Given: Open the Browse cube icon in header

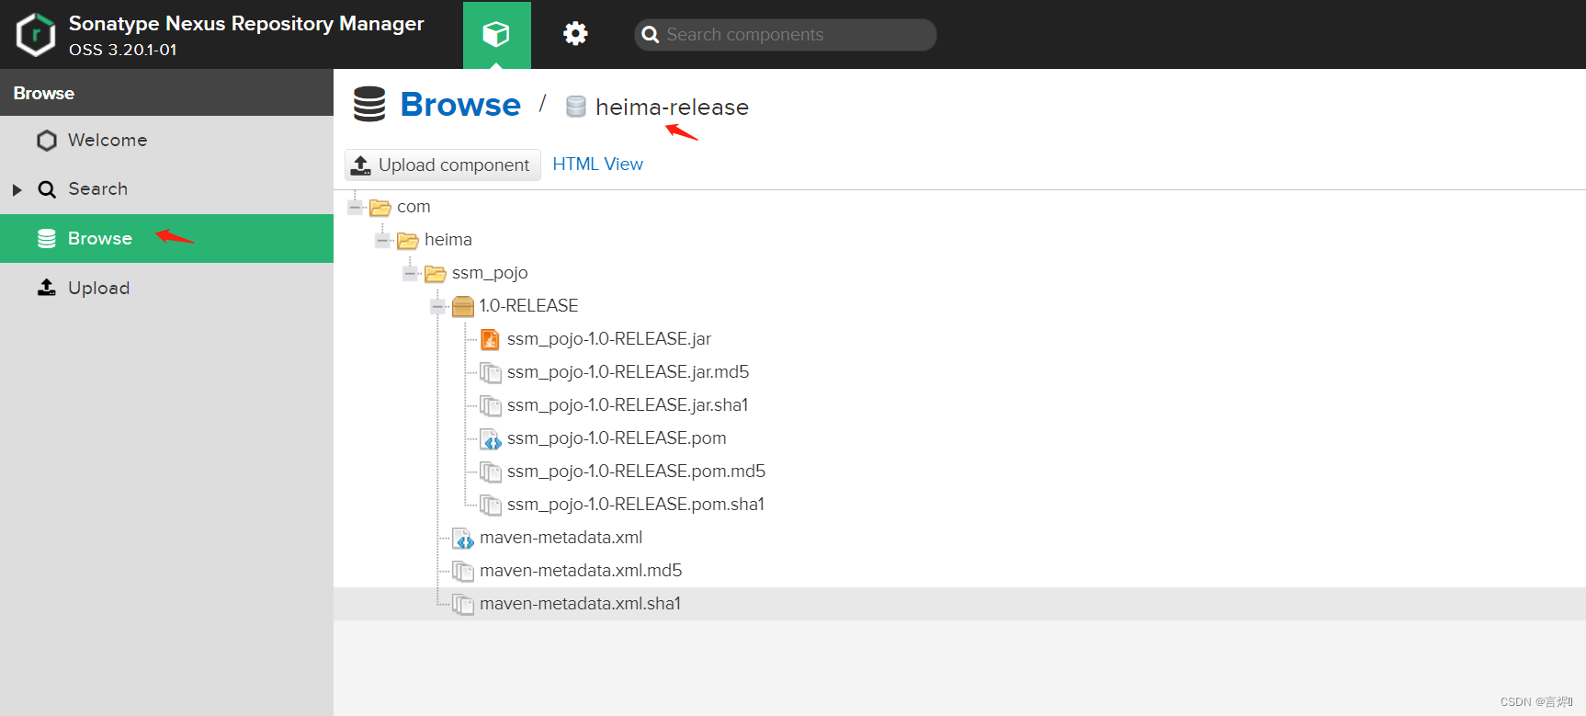Looking at the screenshot, I should click(497, 35).
